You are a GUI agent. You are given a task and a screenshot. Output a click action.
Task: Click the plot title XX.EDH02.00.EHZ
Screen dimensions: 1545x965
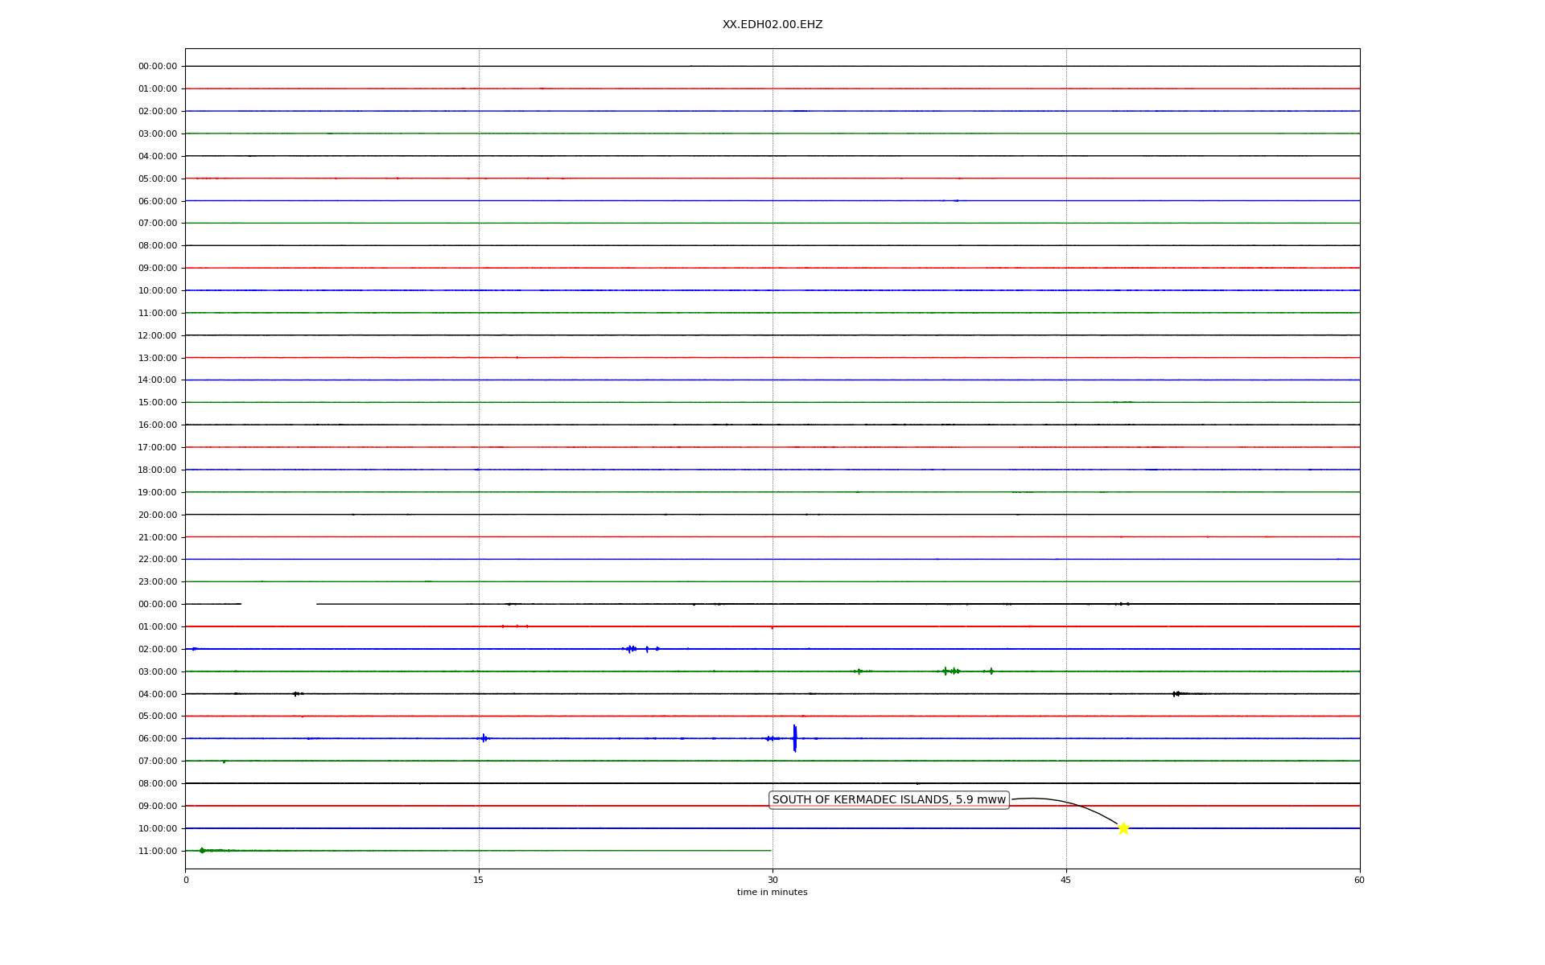772,25
